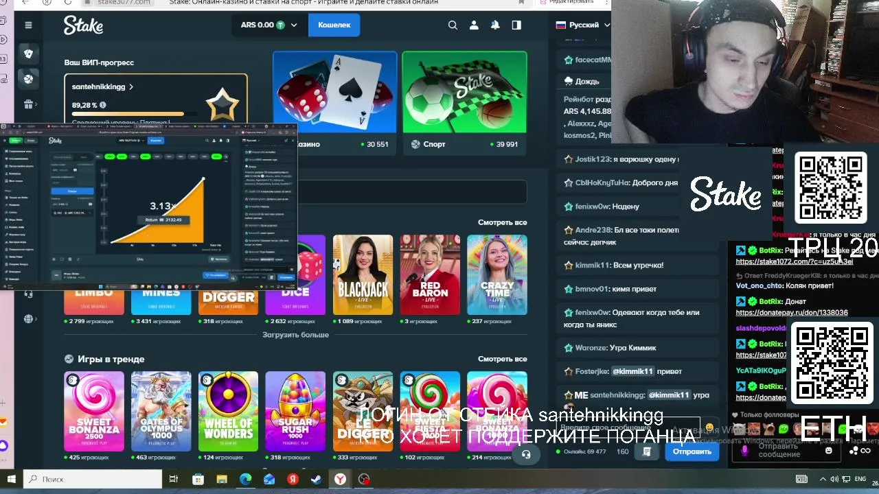
Task: Launch Microsoft Store from taskbar
Action: 198,479
